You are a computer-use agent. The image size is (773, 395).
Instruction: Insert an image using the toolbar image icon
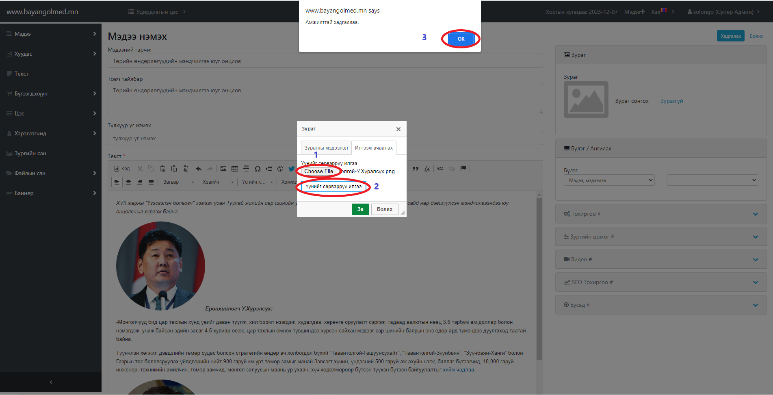click(223, 169)
